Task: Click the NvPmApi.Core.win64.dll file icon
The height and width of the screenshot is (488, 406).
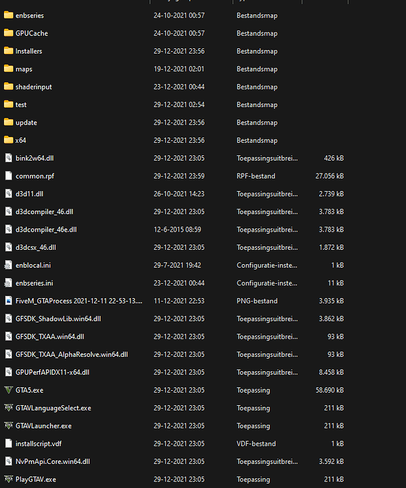Action: (x=8, y=461)
